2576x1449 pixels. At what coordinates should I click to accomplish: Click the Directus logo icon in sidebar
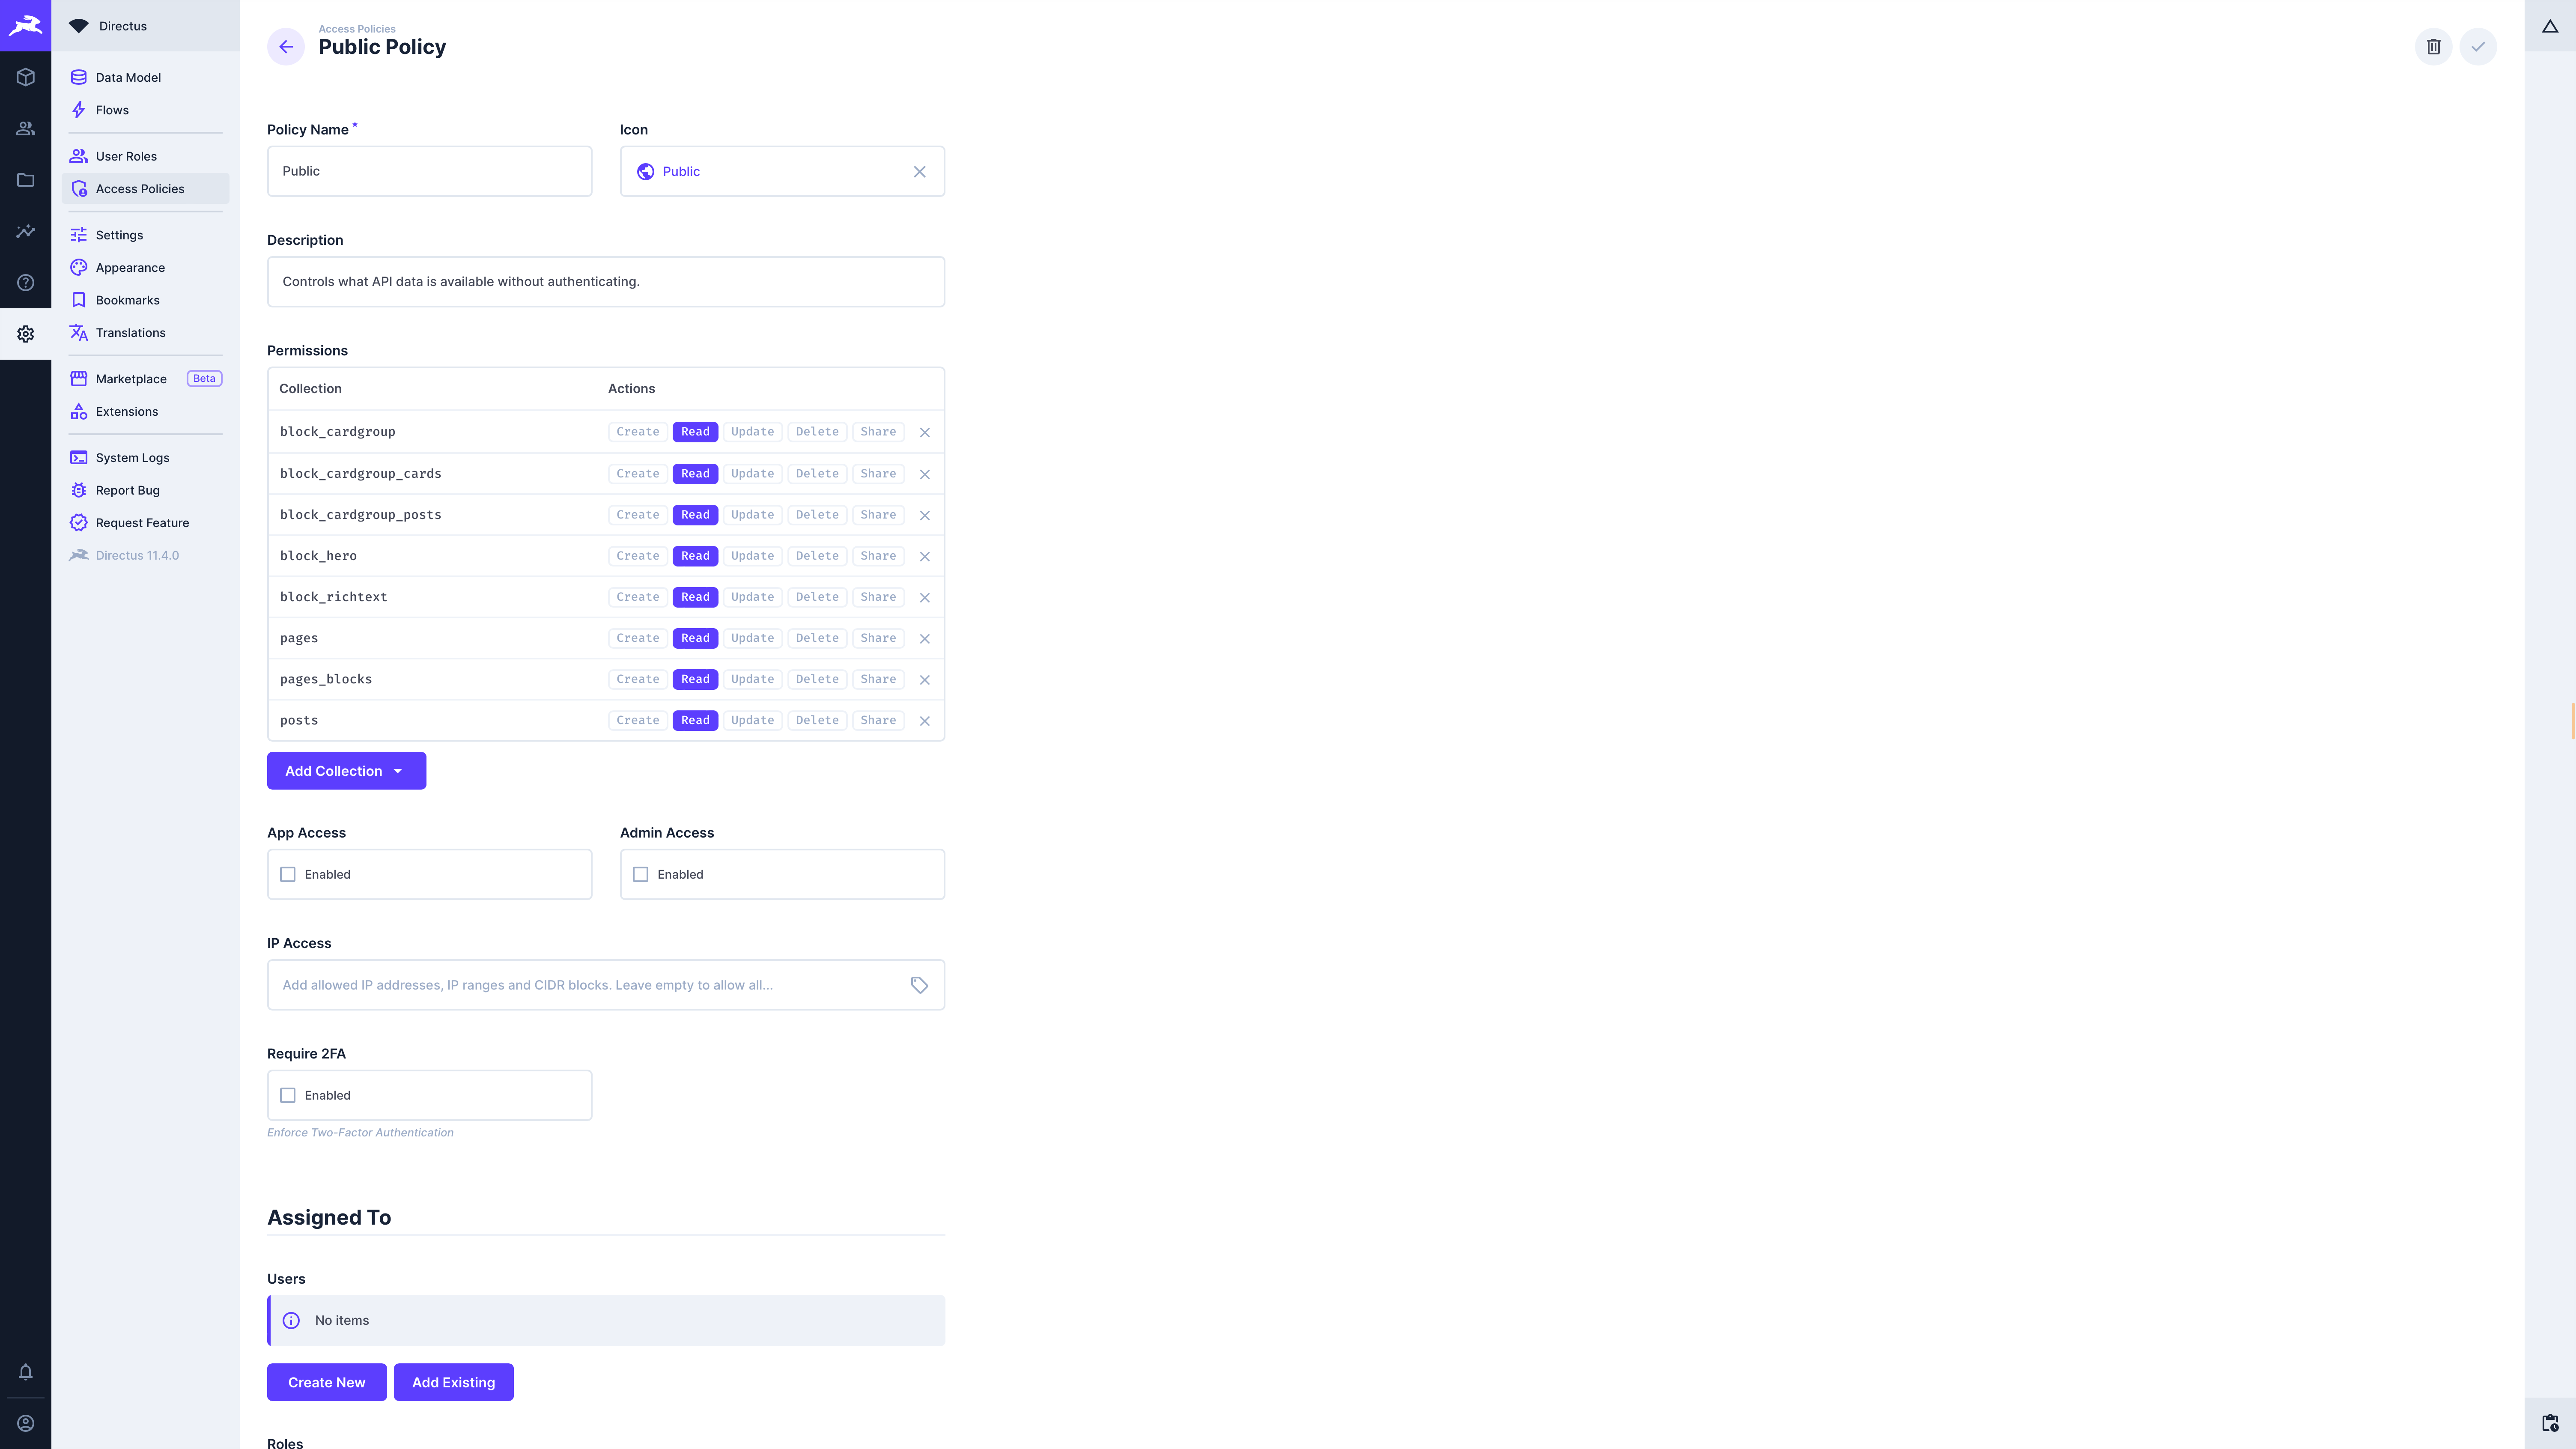point(25,25)
